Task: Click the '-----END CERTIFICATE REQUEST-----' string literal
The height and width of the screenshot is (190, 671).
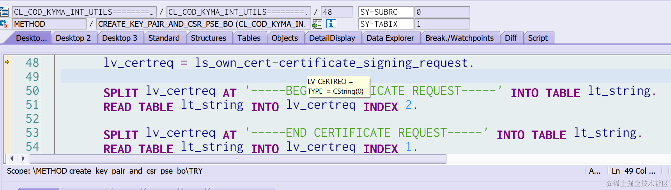Action: [366, 132]
